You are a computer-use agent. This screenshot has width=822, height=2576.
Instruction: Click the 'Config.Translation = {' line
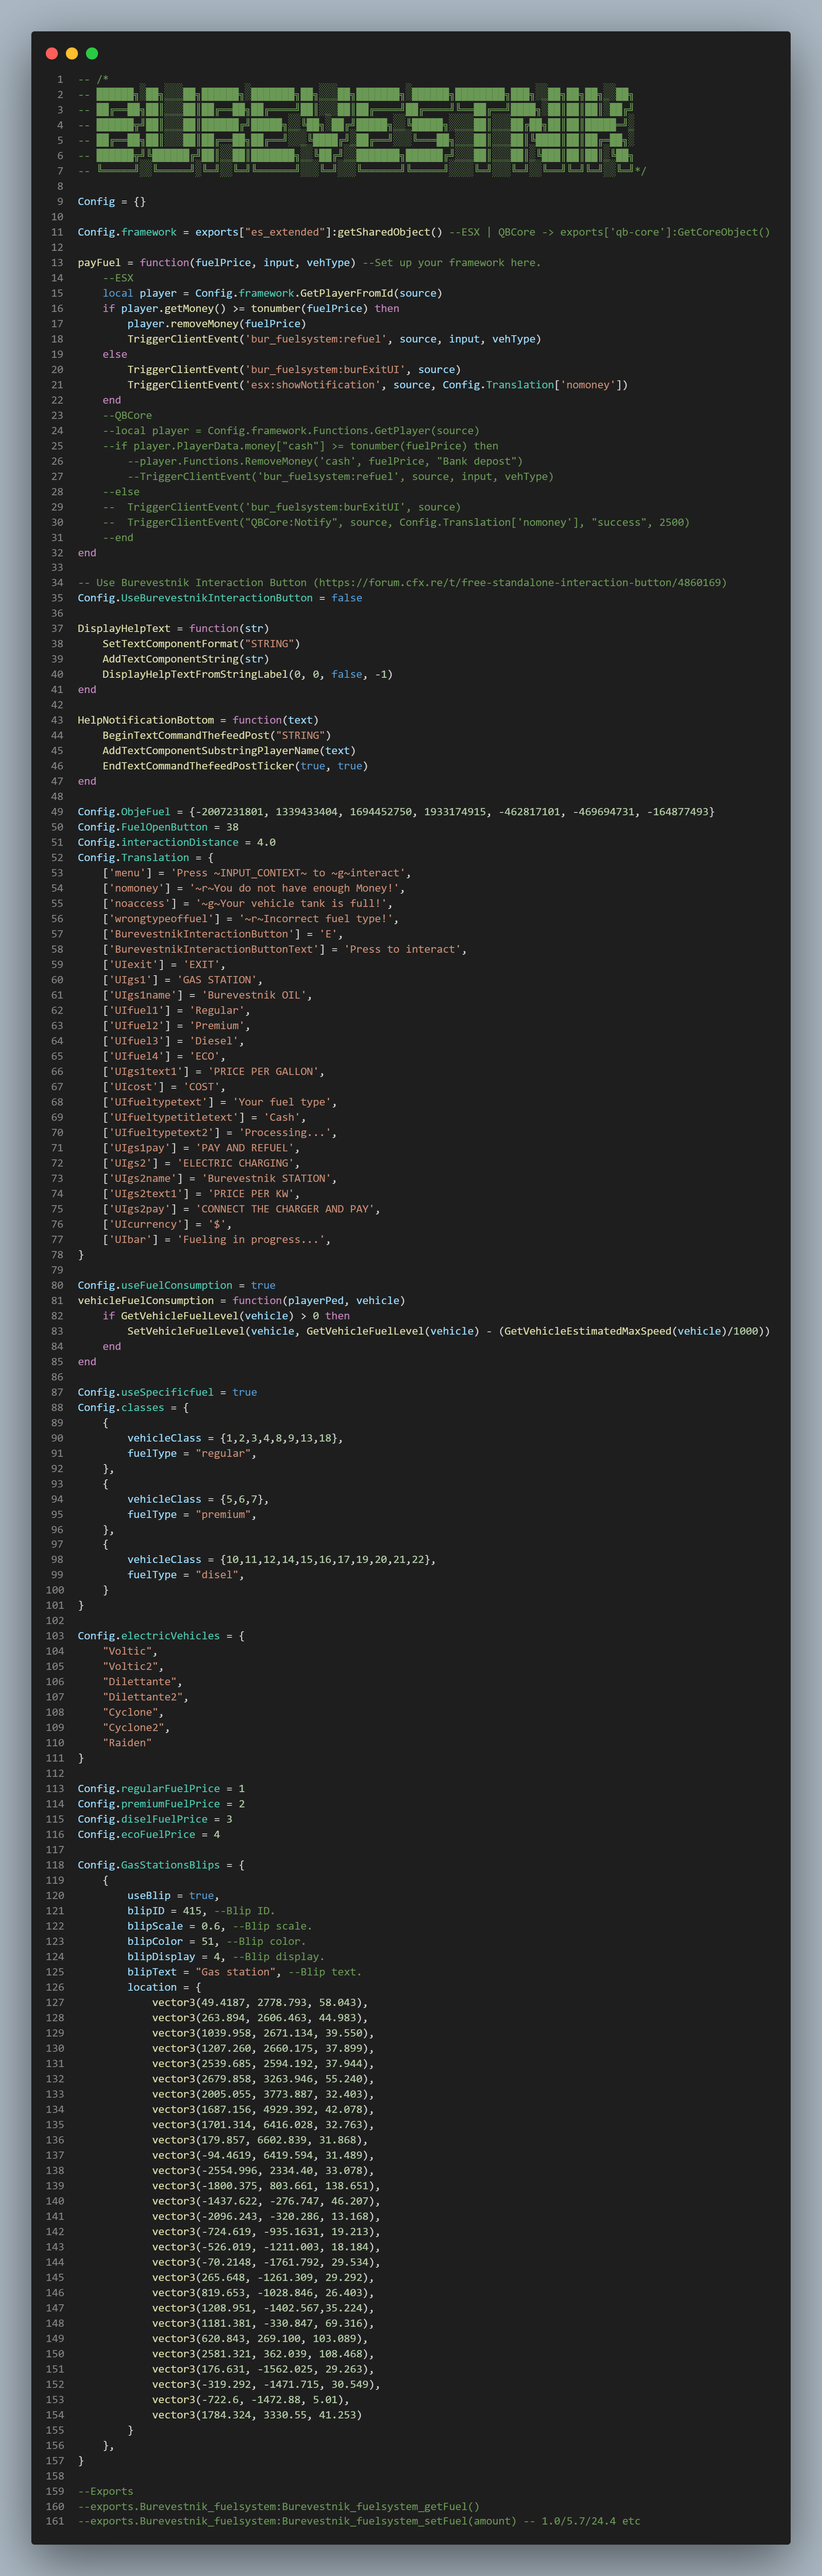point(146,858)
